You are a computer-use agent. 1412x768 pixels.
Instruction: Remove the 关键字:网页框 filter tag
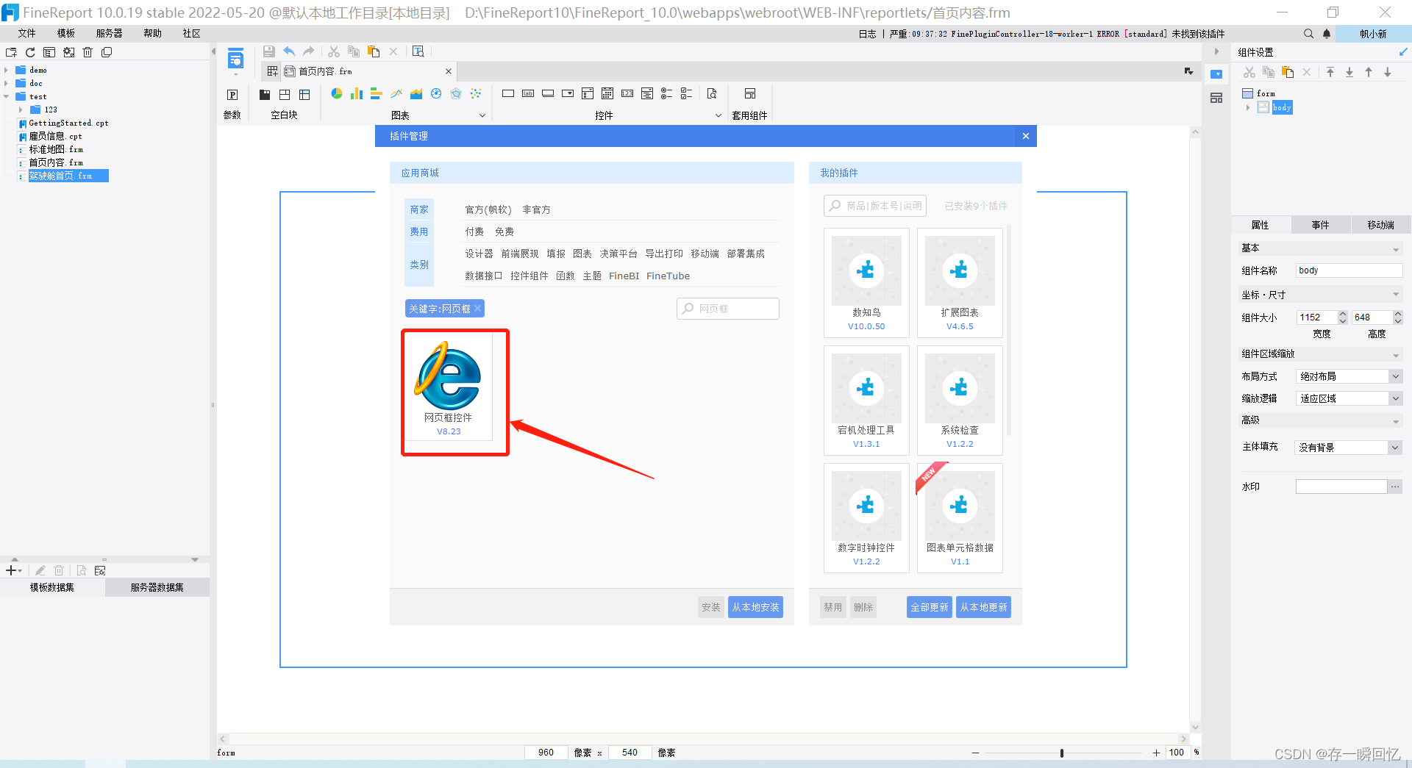[x=478, y=309]
